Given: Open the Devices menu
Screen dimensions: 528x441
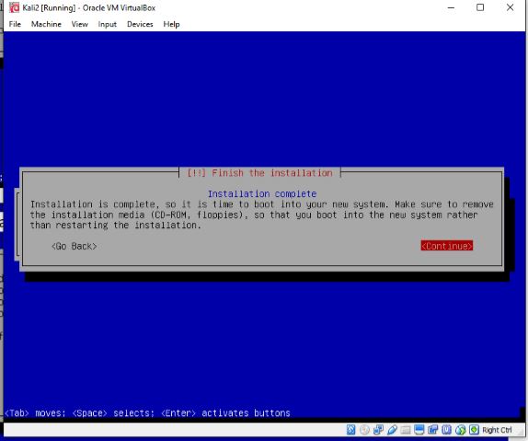Looking at the screenshot, I should pos(140,24).
